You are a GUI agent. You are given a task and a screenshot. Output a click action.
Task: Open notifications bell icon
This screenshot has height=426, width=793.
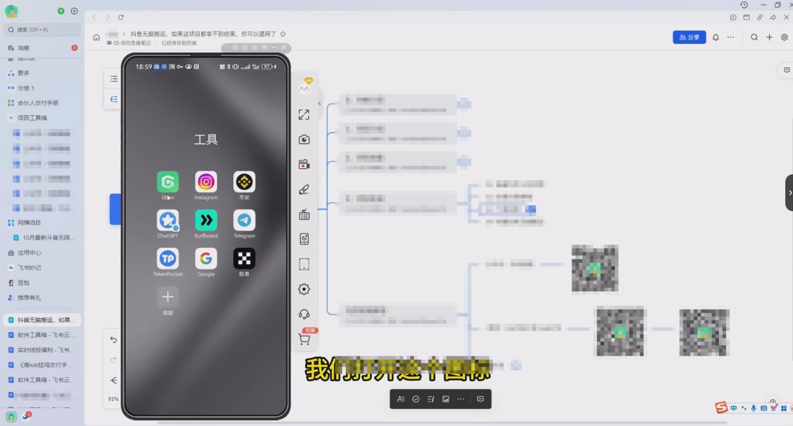(716, 37)
